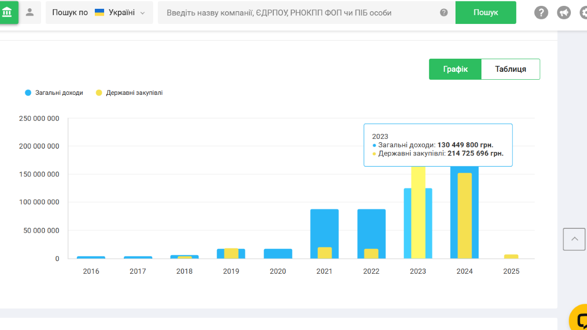Click the 2022 yellow procurement bar
Screen dimensions: 587x330
371,254
